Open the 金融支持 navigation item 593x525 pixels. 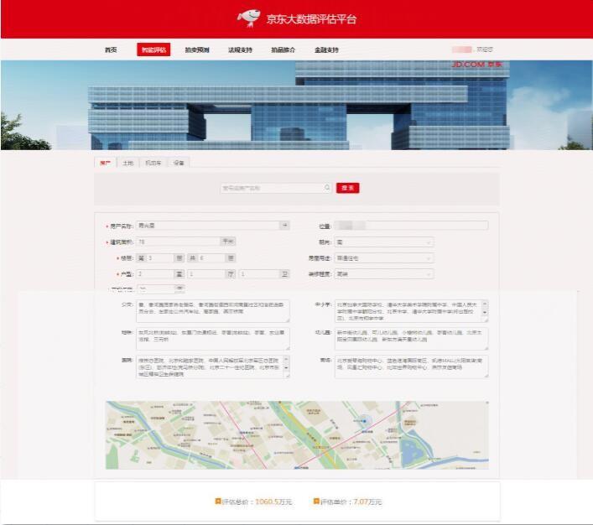pyautogui.click(x=326, y=49)
